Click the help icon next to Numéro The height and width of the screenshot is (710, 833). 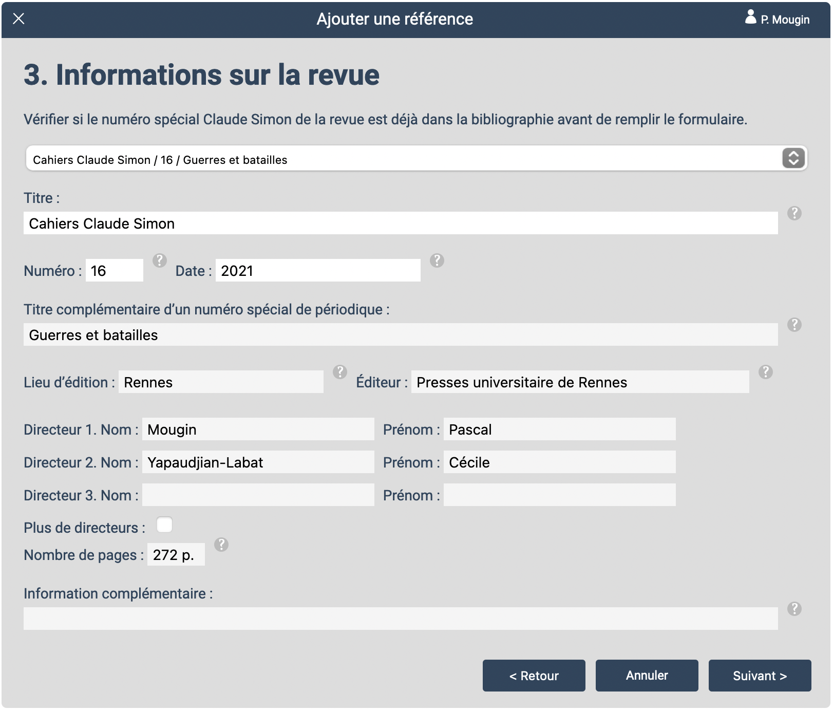[160, 260]
